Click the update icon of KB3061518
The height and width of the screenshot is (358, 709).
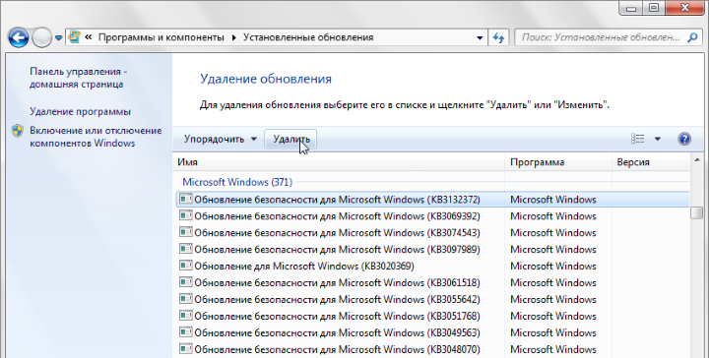click(x=185, y=282)
